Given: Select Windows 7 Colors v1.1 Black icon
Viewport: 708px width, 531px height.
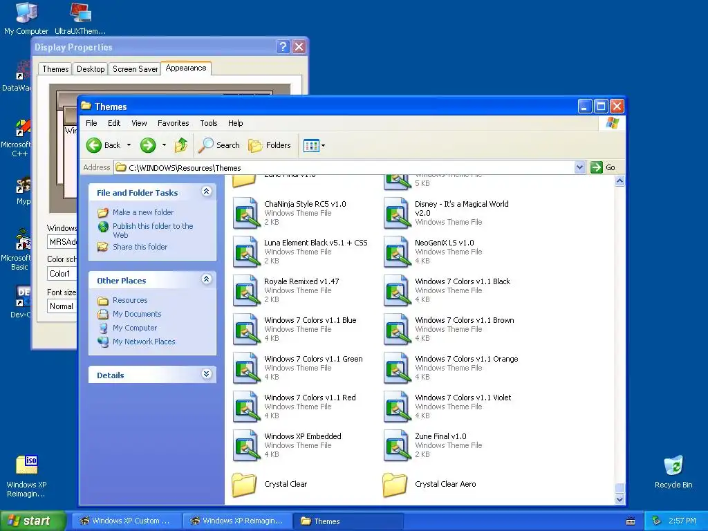Looking at the screenshot, I should (398, 291).
